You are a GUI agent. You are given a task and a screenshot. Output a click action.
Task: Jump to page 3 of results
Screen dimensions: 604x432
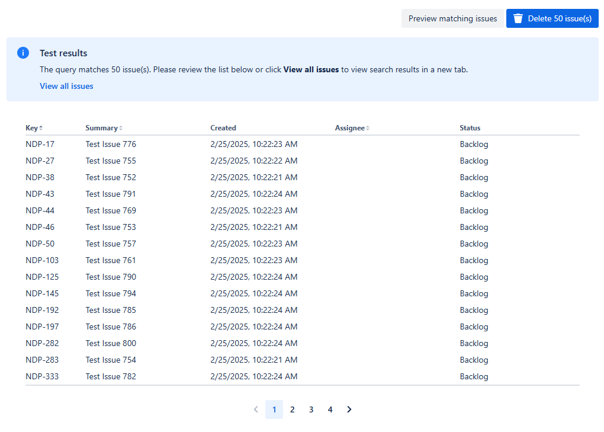[311, 409]
